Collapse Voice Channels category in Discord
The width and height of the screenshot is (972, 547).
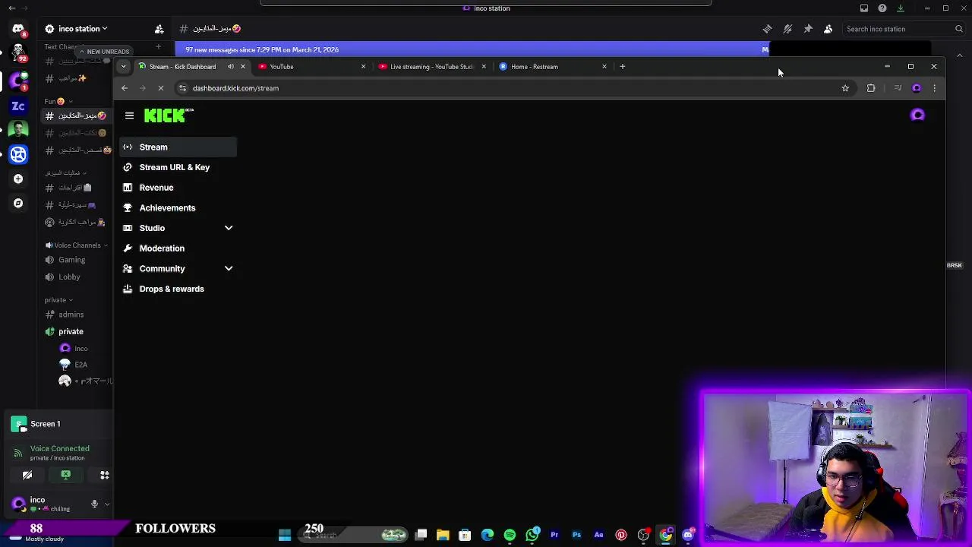pyautogui.click(x=76, y=245)
